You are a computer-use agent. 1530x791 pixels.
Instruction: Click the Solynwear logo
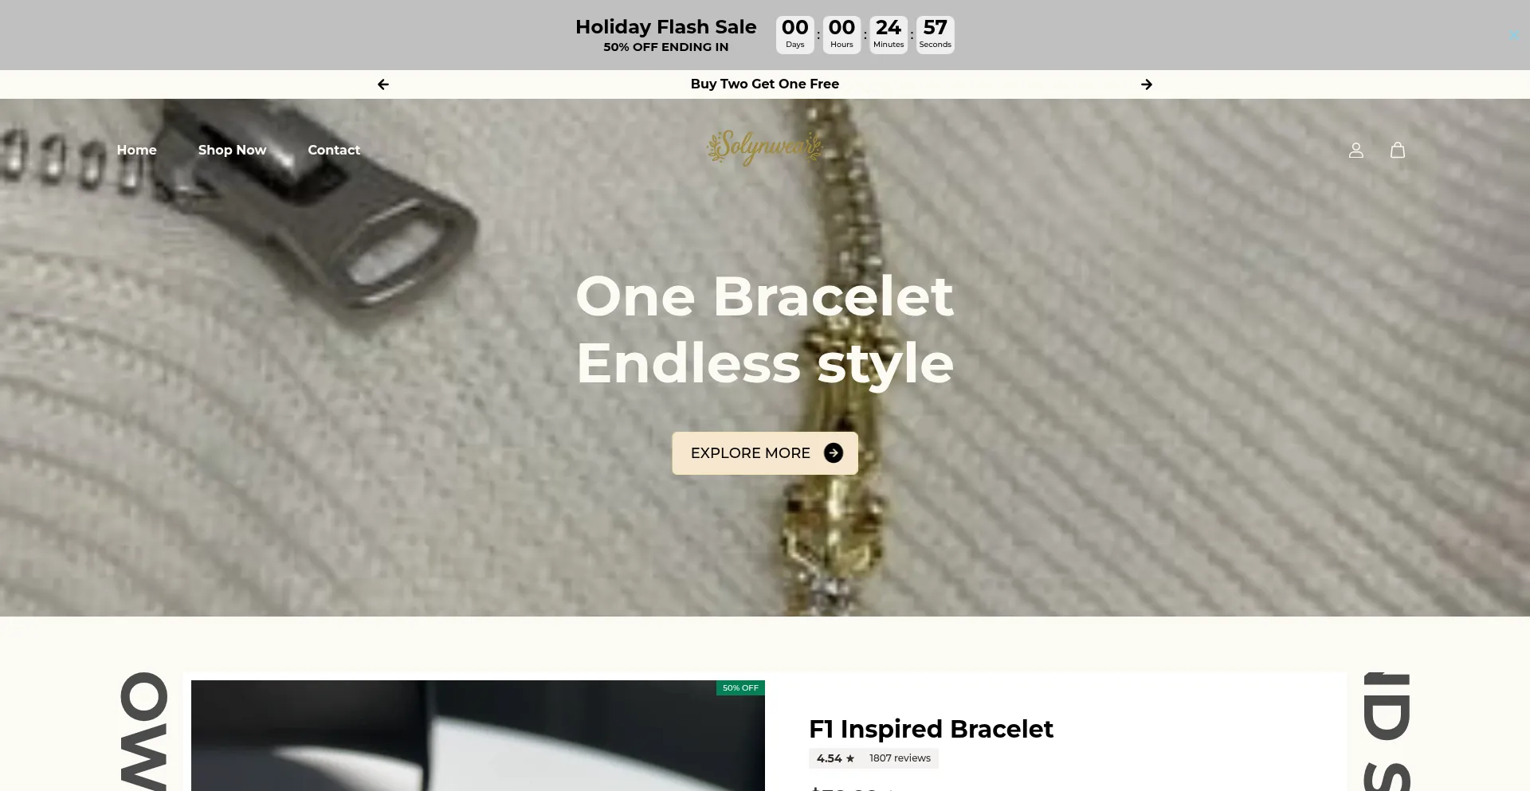point(765,148)
